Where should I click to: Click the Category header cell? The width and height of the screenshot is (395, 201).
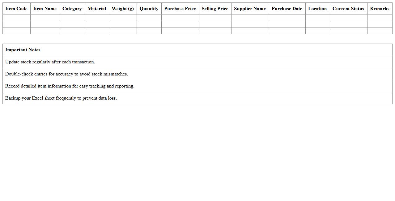pos(72,9)
